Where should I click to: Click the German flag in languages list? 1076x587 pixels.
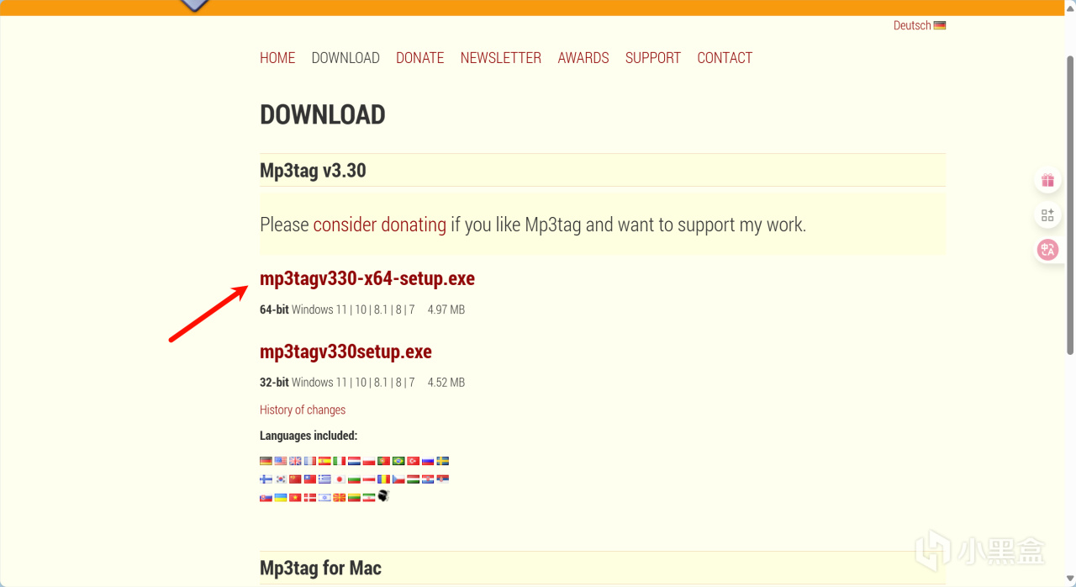click(x=266, y=461)
